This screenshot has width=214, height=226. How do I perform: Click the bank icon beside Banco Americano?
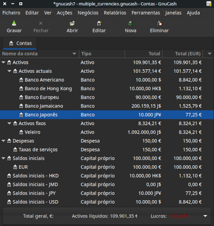(x=21, y=80)
